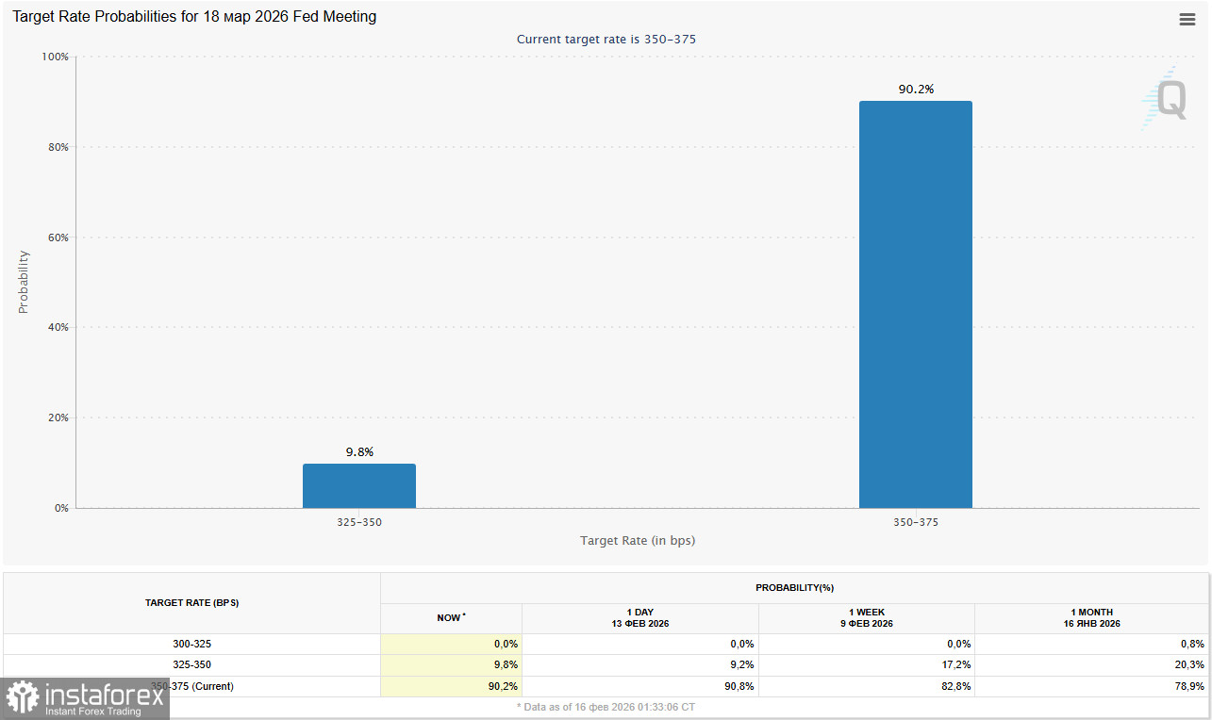This screenshot has height=720, width=1212.
Task: Click the 350-375 x-axis label
Action: [916, 521]
